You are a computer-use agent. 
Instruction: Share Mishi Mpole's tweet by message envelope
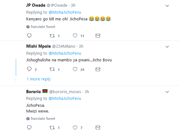tap(98, 69)
